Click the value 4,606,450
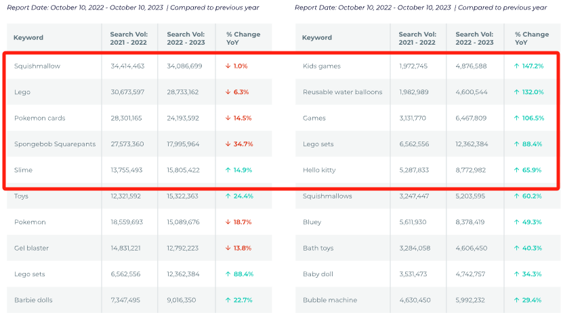The image size is (561, 321). 472,248
